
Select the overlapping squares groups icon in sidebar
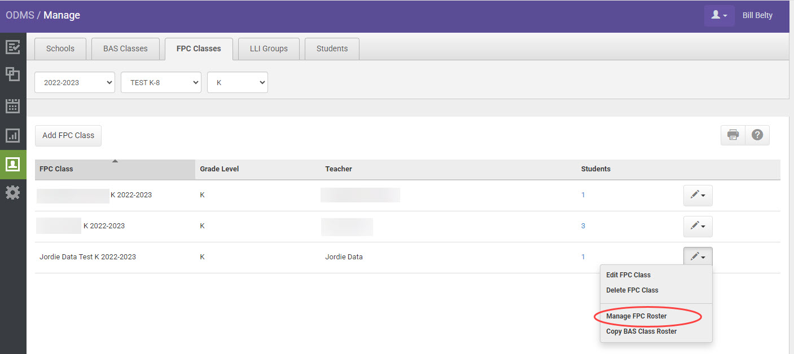point(13,74)
